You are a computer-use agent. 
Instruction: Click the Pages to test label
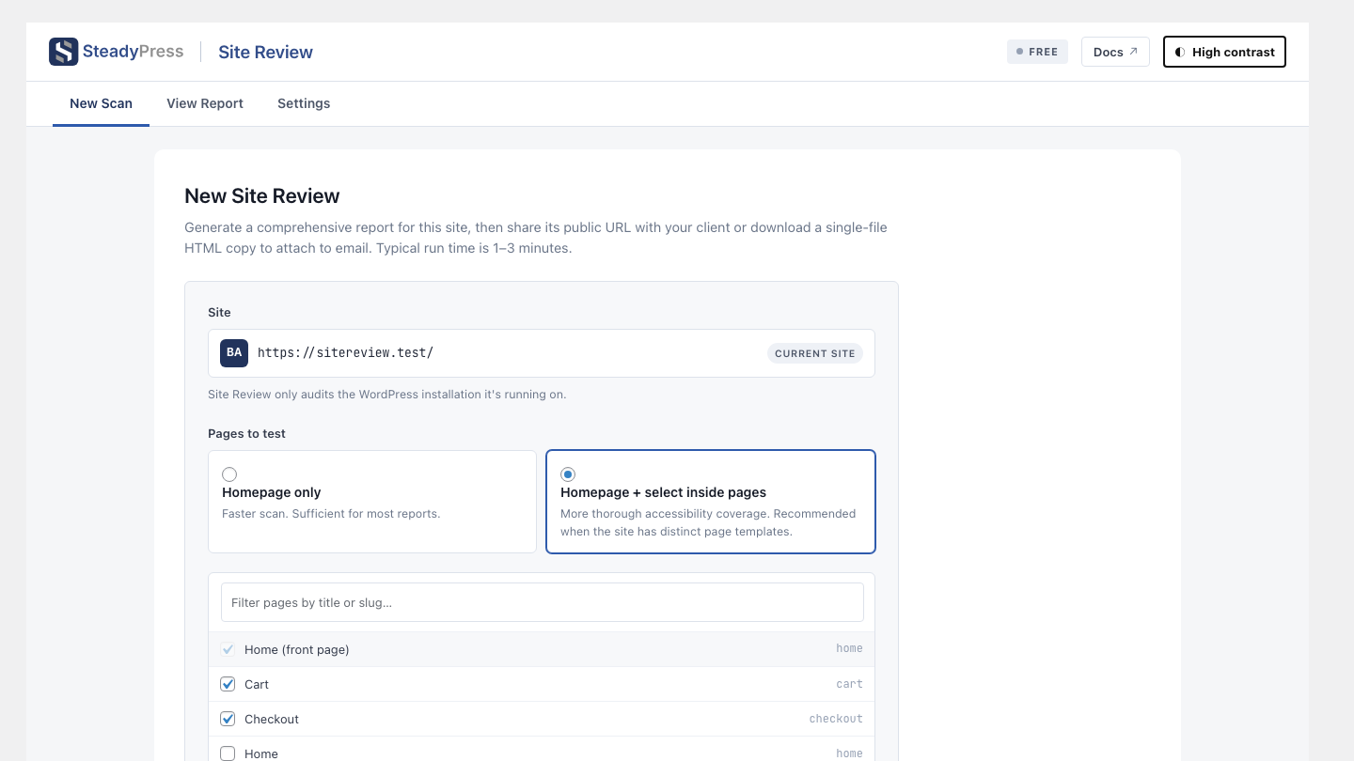[246, 433]
